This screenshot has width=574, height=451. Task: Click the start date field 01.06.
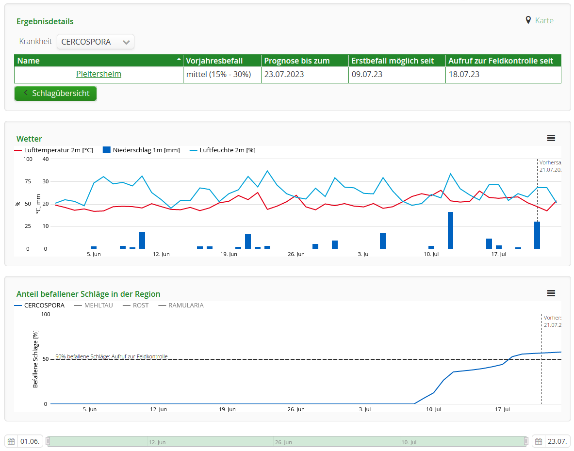tap(30, 442)
